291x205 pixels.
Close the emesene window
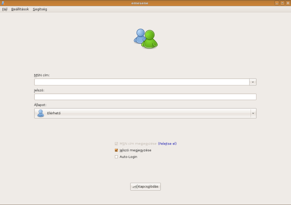(288, 3)
